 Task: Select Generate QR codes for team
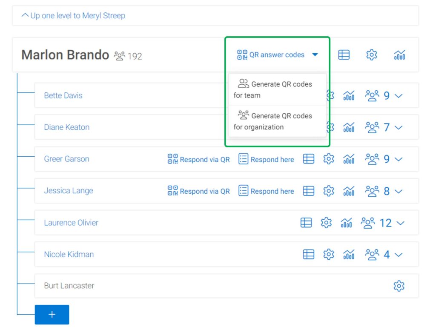point(277,89)
